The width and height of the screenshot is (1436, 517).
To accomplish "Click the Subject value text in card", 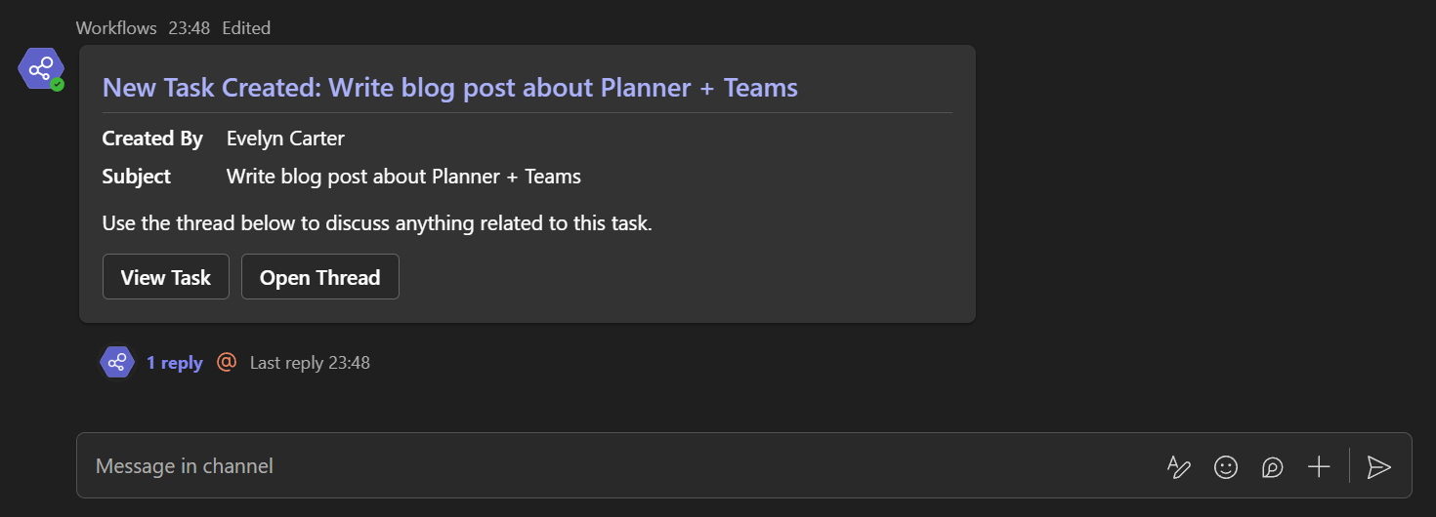I will tap(403, 177).
